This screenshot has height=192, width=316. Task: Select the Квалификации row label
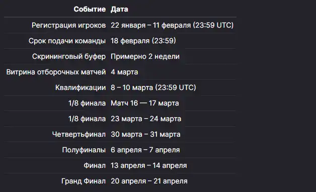click(81, 88)
